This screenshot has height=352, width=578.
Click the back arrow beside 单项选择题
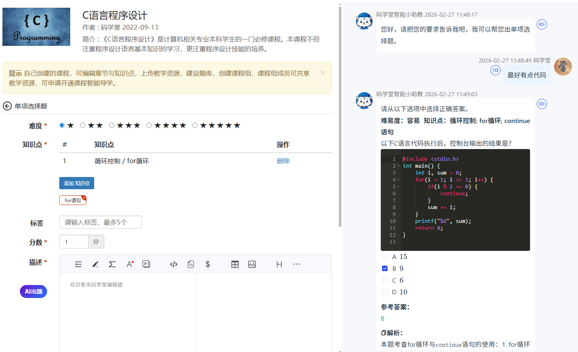click(7, 106)
